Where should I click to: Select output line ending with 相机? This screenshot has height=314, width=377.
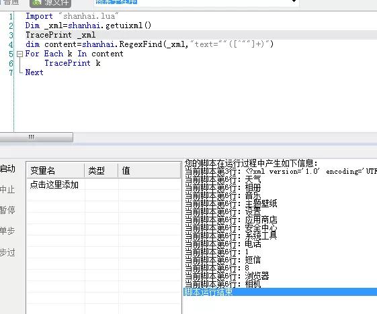point(223,284)
